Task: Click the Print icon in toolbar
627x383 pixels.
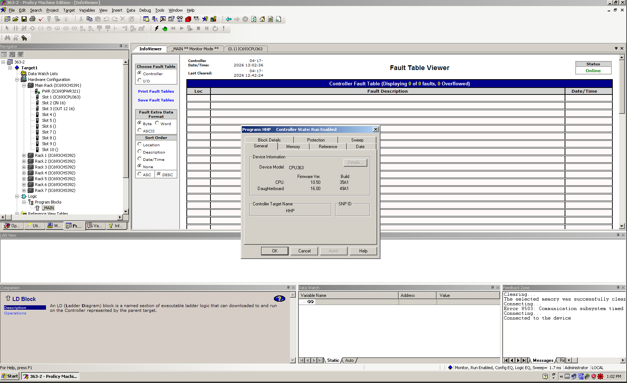Action: click(32, 19)
